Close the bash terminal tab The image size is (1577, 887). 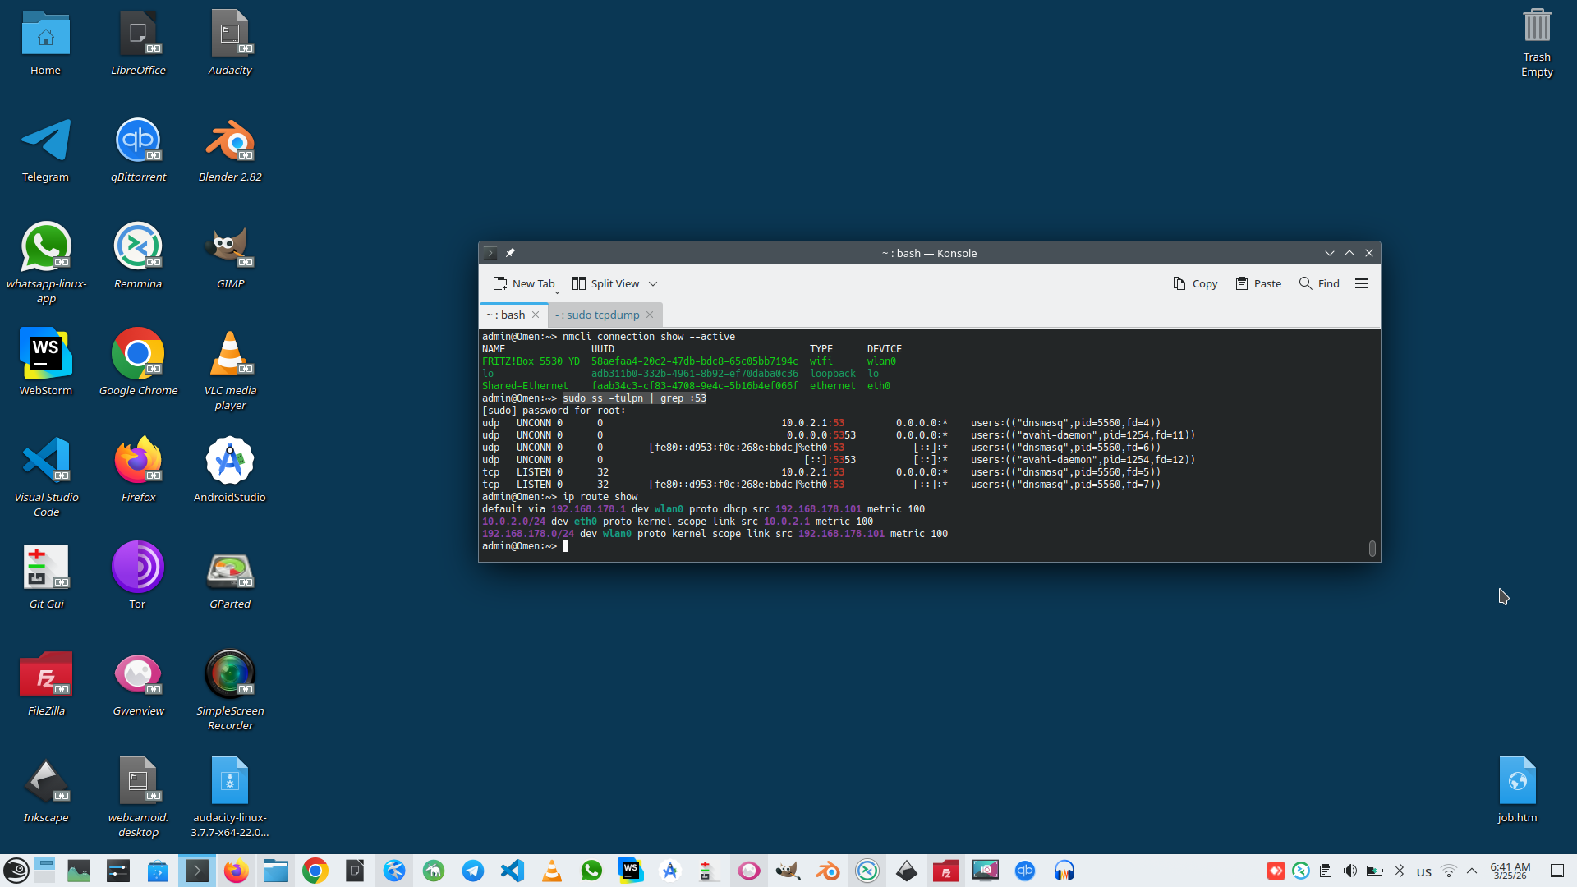coord(536,315)
